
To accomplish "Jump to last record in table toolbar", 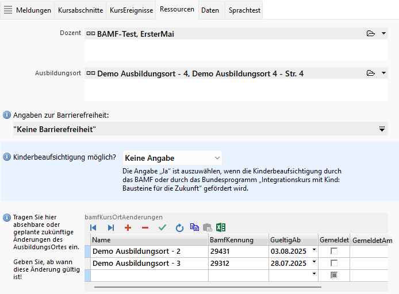I will click(110, 228).
